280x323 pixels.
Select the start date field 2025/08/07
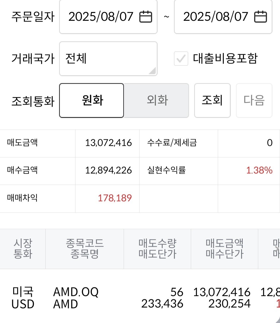click(x=108, y=17)
